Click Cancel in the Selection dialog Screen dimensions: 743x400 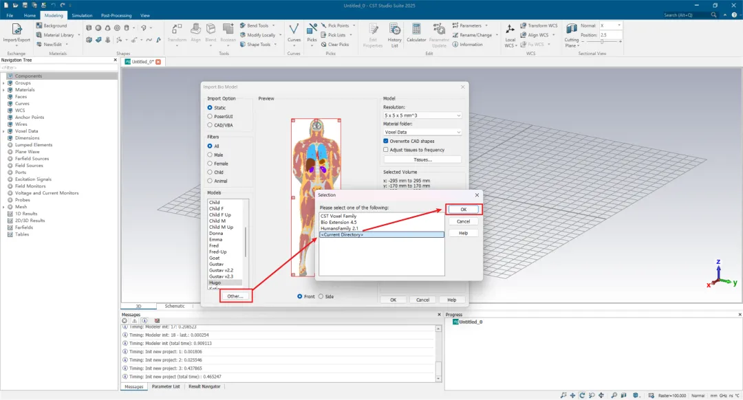coord(464,221)
